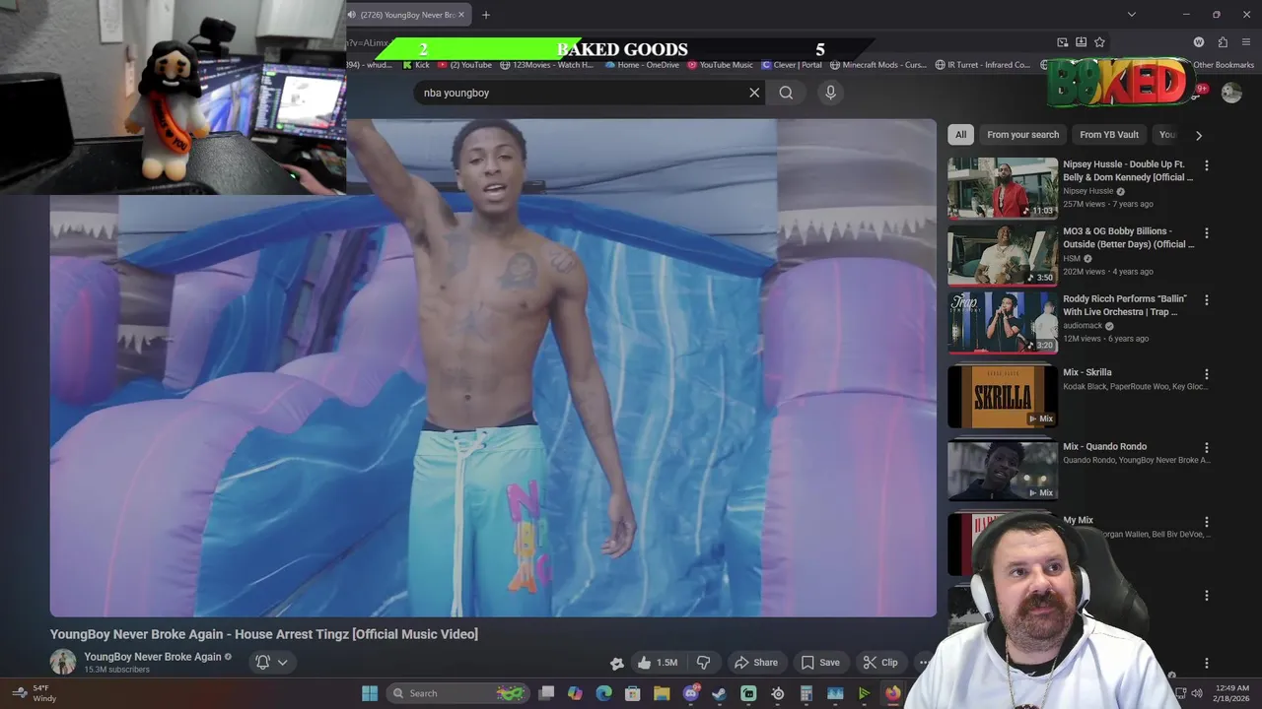Select the From your search chip
The width and height of the screenshot is (1262, 709).
[1022, 135]
